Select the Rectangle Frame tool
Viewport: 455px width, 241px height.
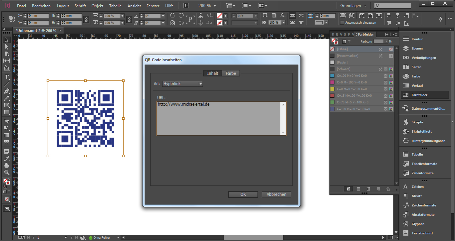pos(7,105)
